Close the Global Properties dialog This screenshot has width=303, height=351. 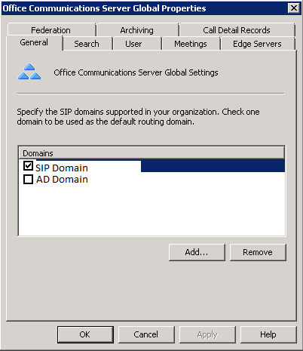click(294, 8)
